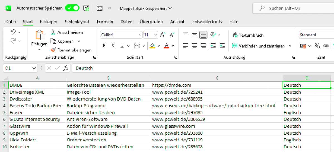Viewport: 334px width, 152px height.
Task: Increase the indent
Action: coord(222,46)
